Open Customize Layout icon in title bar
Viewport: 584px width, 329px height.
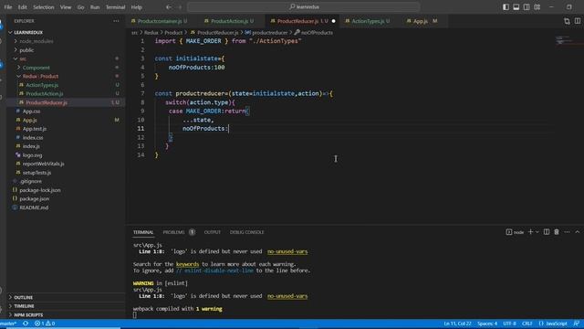tap(537, 6)
